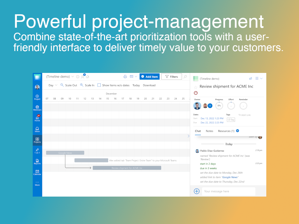
Task: Switch to the Notes tab
Action: [x=209, y=131]
